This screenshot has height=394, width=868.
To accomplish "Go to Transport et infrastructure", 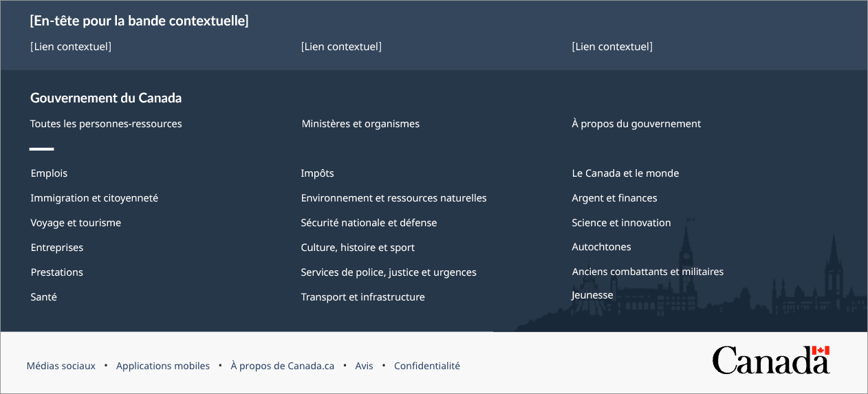I will (x=362, y=297).
